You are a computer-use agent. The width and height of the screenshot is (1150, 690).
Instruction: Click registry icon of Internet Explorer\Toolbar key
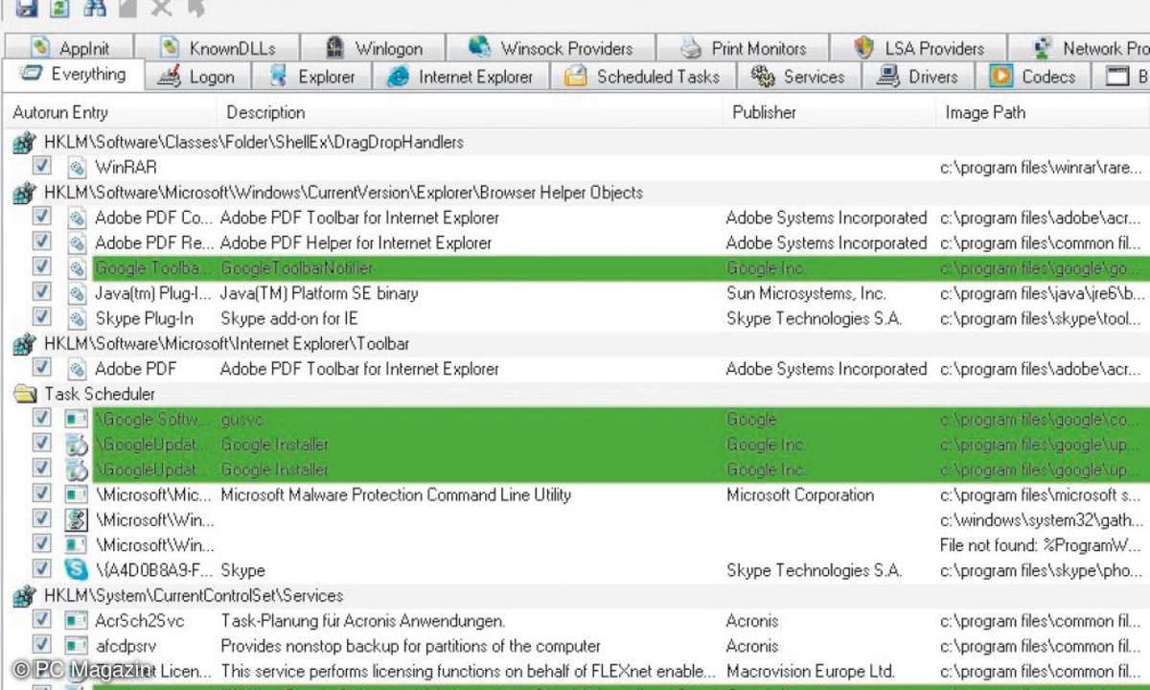(24, 344)
